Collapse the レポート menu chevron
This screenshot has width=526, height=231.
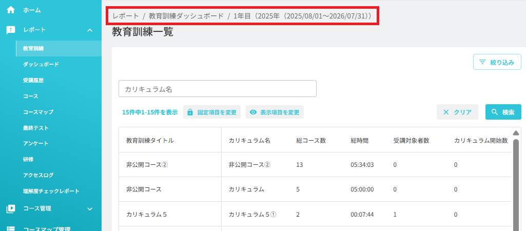90,30
